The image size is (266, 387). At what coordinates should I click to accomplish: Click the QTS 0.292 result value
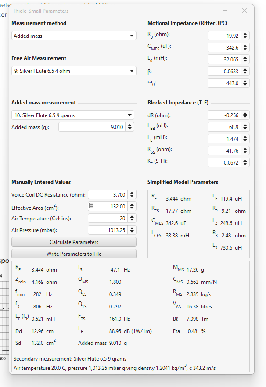tap(115, 307)
